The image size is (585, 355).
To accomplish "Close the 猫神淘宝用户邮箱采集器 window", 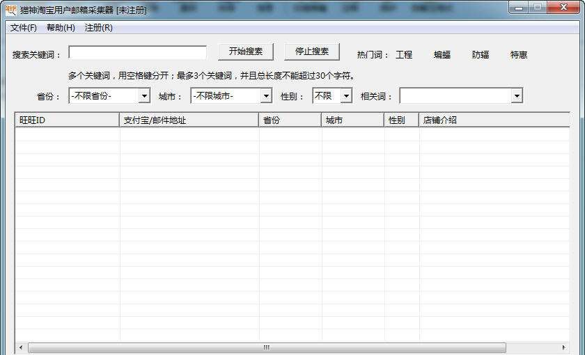I will 563,8.
